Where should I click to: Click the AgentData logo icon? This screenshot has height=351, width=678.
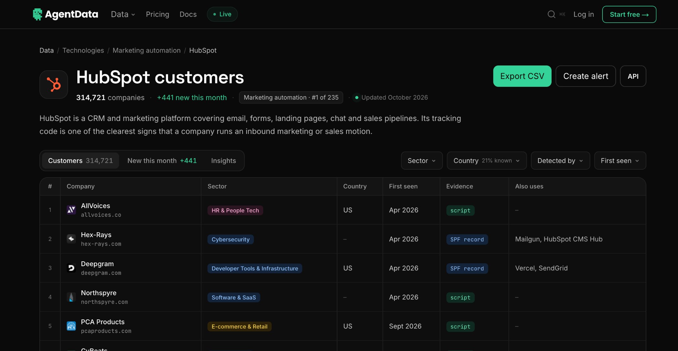tap(37, 14)
